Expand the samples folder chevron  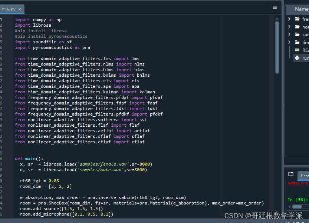coord(289,34)
